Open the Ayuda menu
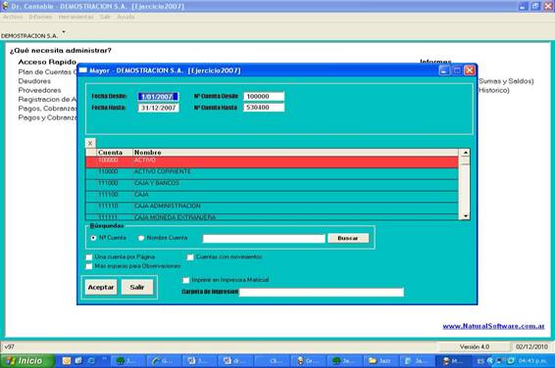Image resolution: width=555 pixels, height=368 pixels. [126, 17]
